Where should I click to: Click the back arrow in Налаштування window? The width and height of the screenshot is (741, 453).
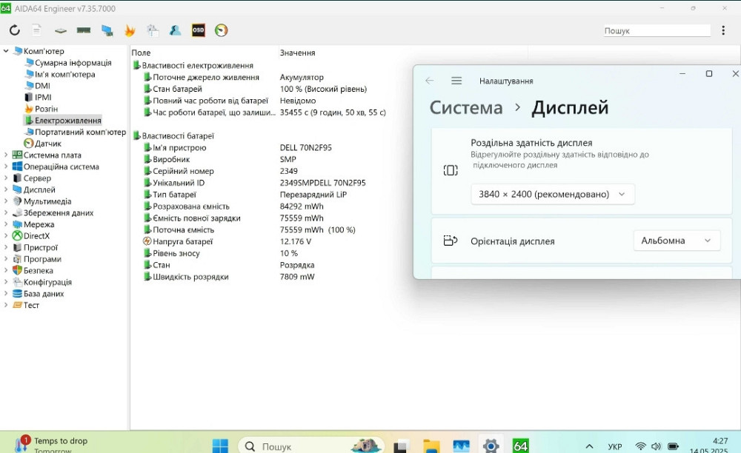coord(430,81)
